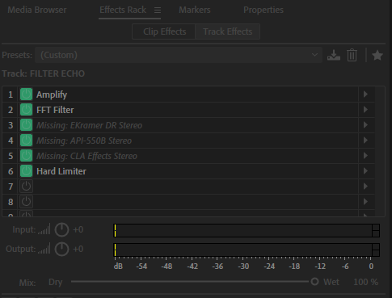392x298 pixels.
Task: Toggle power button on empty slot 8
Action: tap(26, 202)
